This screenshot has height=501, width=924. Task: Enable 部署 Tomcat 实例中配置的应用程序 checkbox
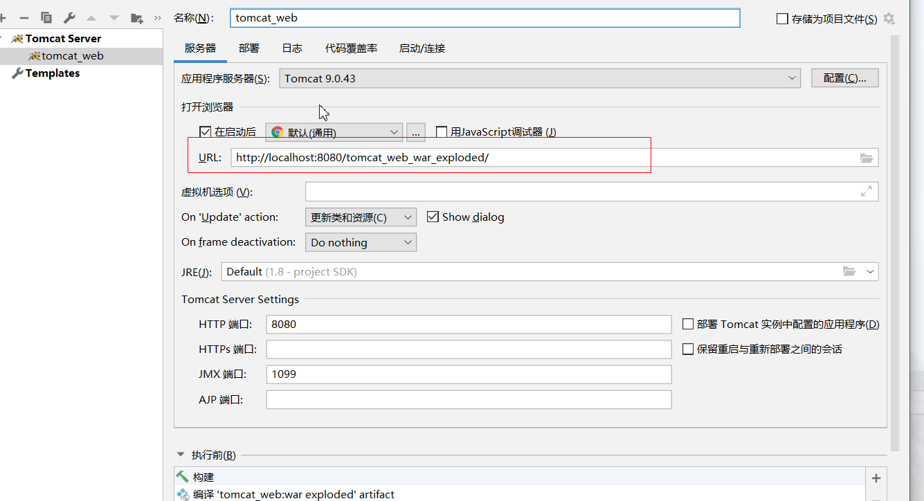(x=688, y=324)
